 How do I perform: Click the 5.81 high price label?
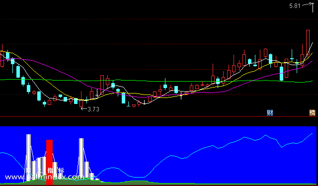point(295,6)
